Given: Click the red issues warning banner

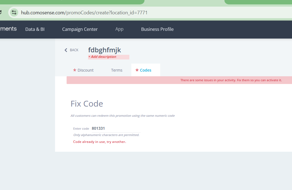Looking at the screenshot, I should pyautogui.click(x=179, y=80).
